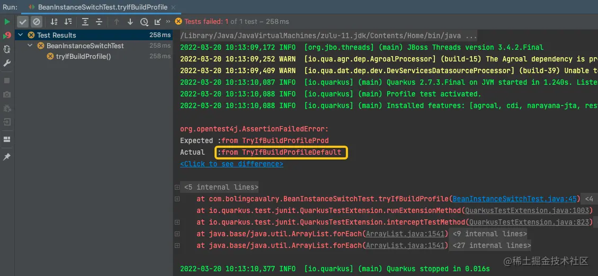Click Installed features log line
Viewport: 598px width, 276px height.
click(389, 105)
